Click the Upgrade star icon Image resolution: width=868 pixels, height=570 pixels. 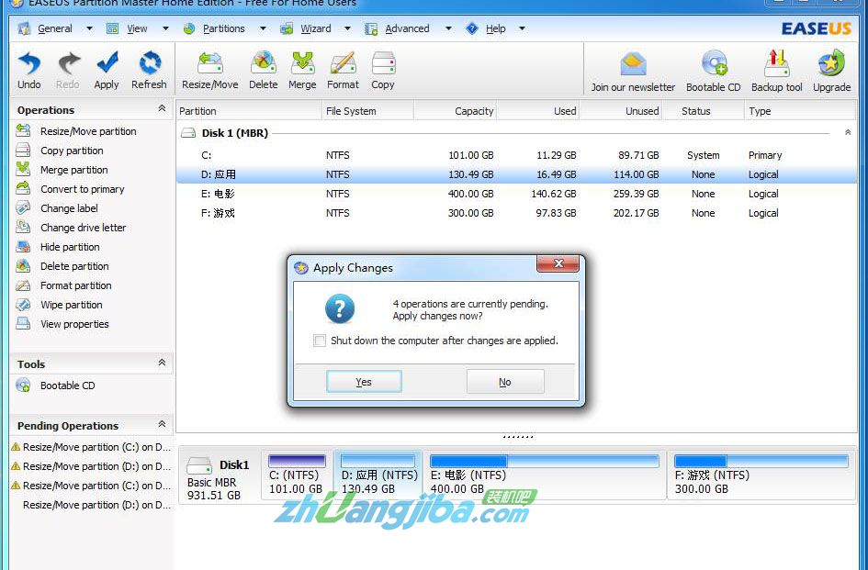pyautogui.click(x=831, y=64)
